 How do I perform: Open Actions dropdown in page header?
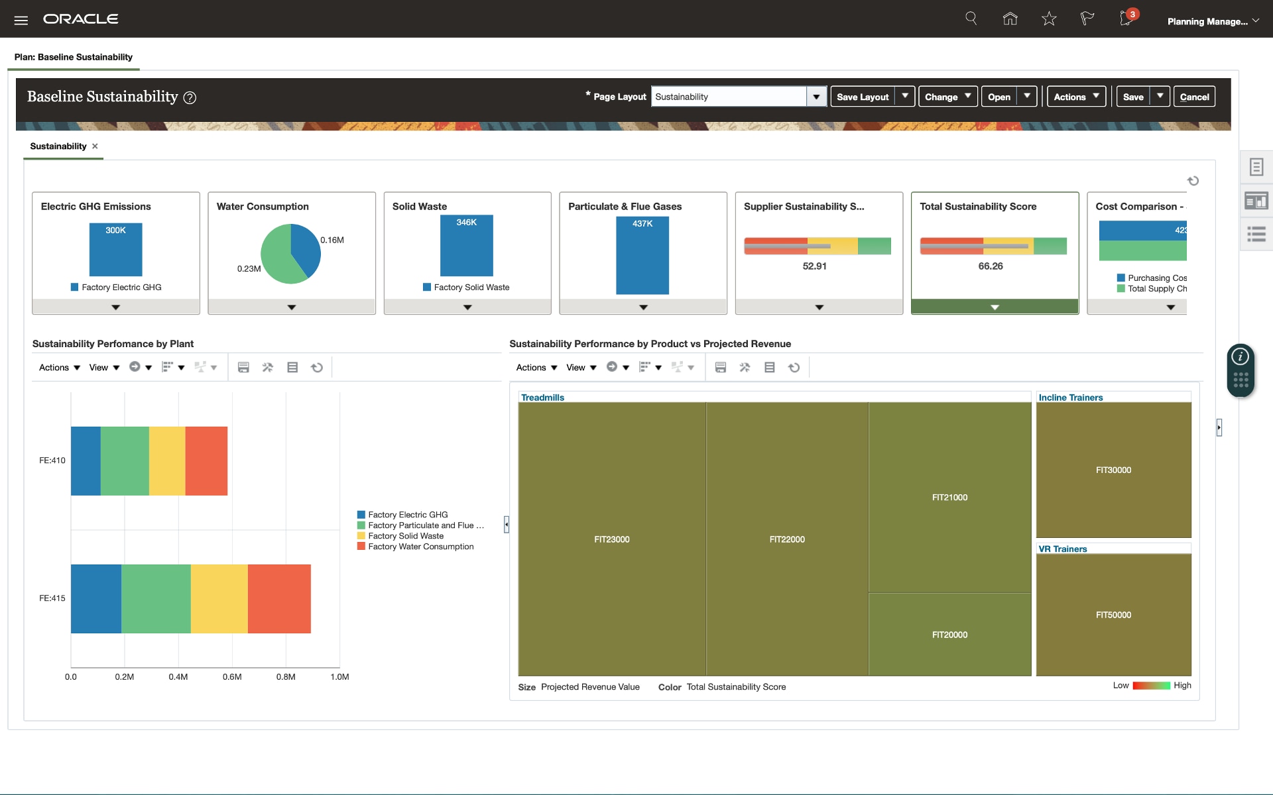tap(1076, 97)
